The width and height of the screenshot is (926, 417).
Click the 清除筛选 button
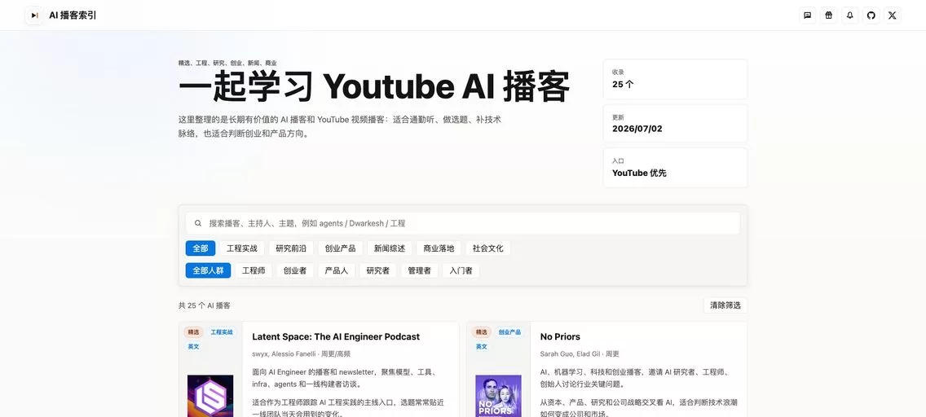725,305
